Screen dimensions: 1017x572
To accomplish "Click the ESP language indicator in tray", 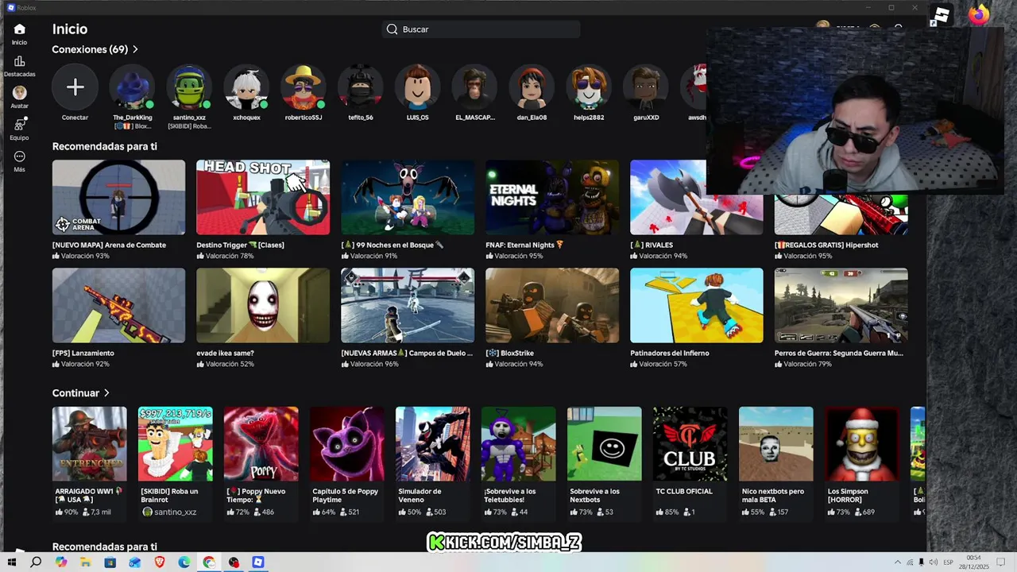I will coord(947,562).
